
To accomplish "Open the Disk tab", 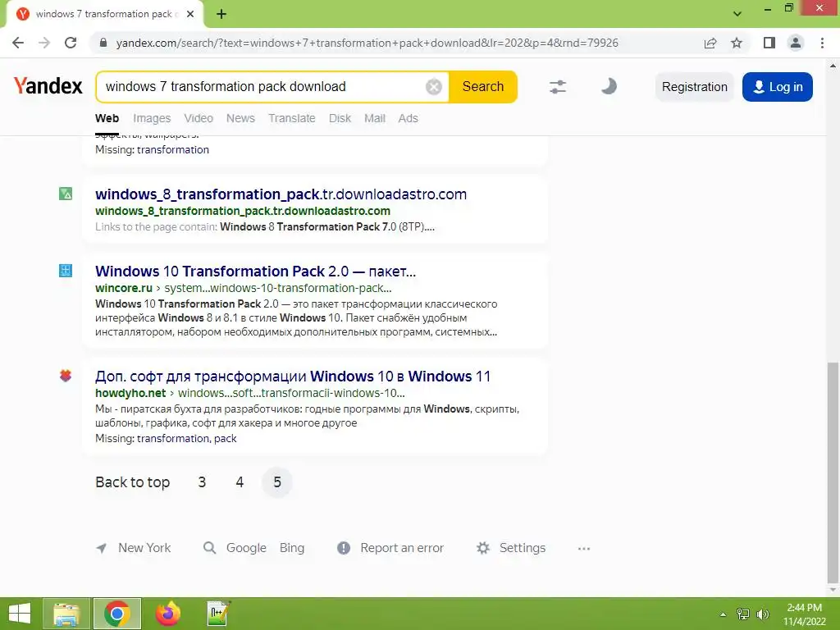I will pyautogui.click(x=340, y=118).
